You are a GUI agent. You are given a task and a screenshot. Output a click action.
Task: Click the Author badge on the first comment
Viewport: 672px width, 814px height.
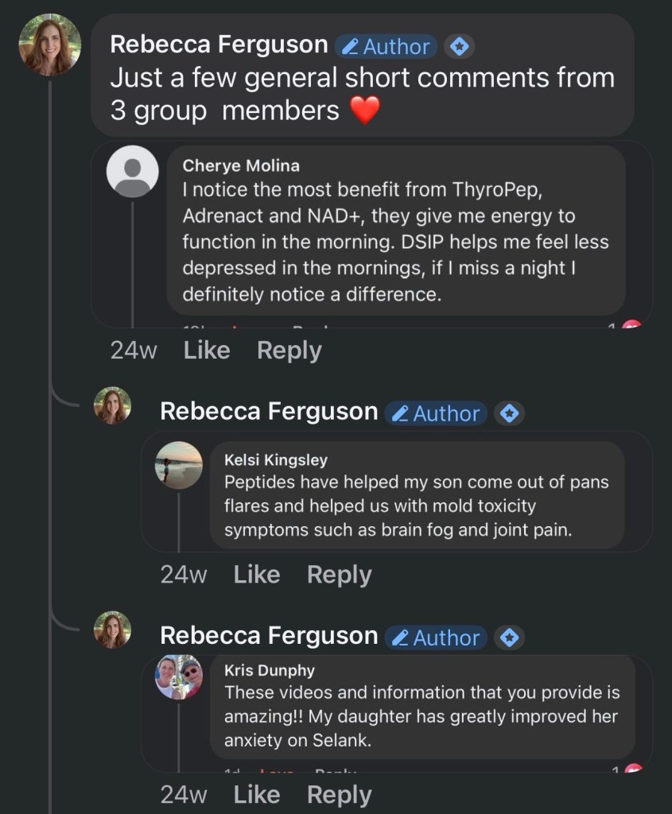point(386,47)
